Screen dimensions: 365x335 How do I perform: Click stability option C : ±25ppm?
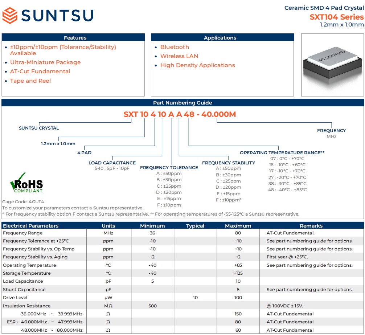[x=229, y=181]
